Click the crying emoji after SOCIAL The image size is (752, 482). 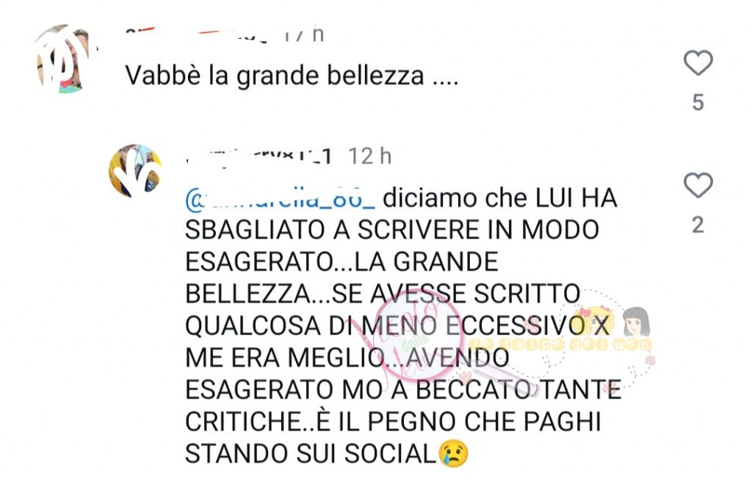pos(453,453)
